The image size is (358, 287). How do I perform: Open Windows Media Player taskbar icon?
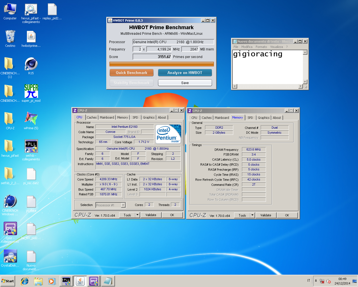(52, 281)
